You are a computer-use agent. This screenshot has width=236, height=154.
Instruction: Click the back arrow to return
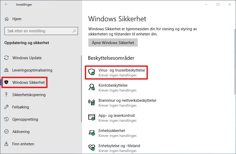point(6,4)
